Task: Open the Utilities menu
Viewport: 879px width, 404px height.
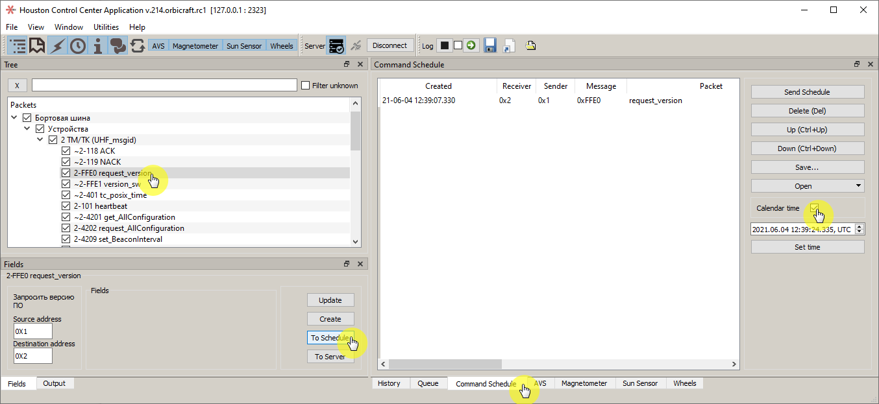Action: point(106,27)
